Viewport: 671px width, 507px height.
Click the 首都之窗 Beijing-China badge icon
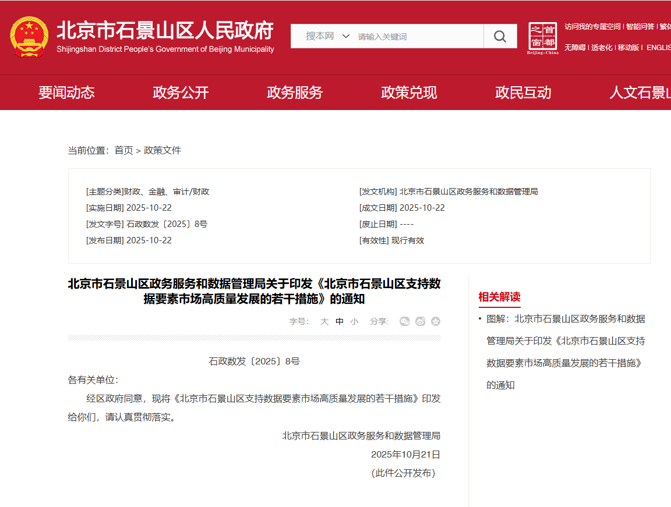click(x=543, y=37)
